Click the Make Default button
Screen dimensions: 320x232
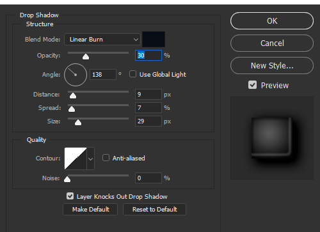(x=90, y=210)
